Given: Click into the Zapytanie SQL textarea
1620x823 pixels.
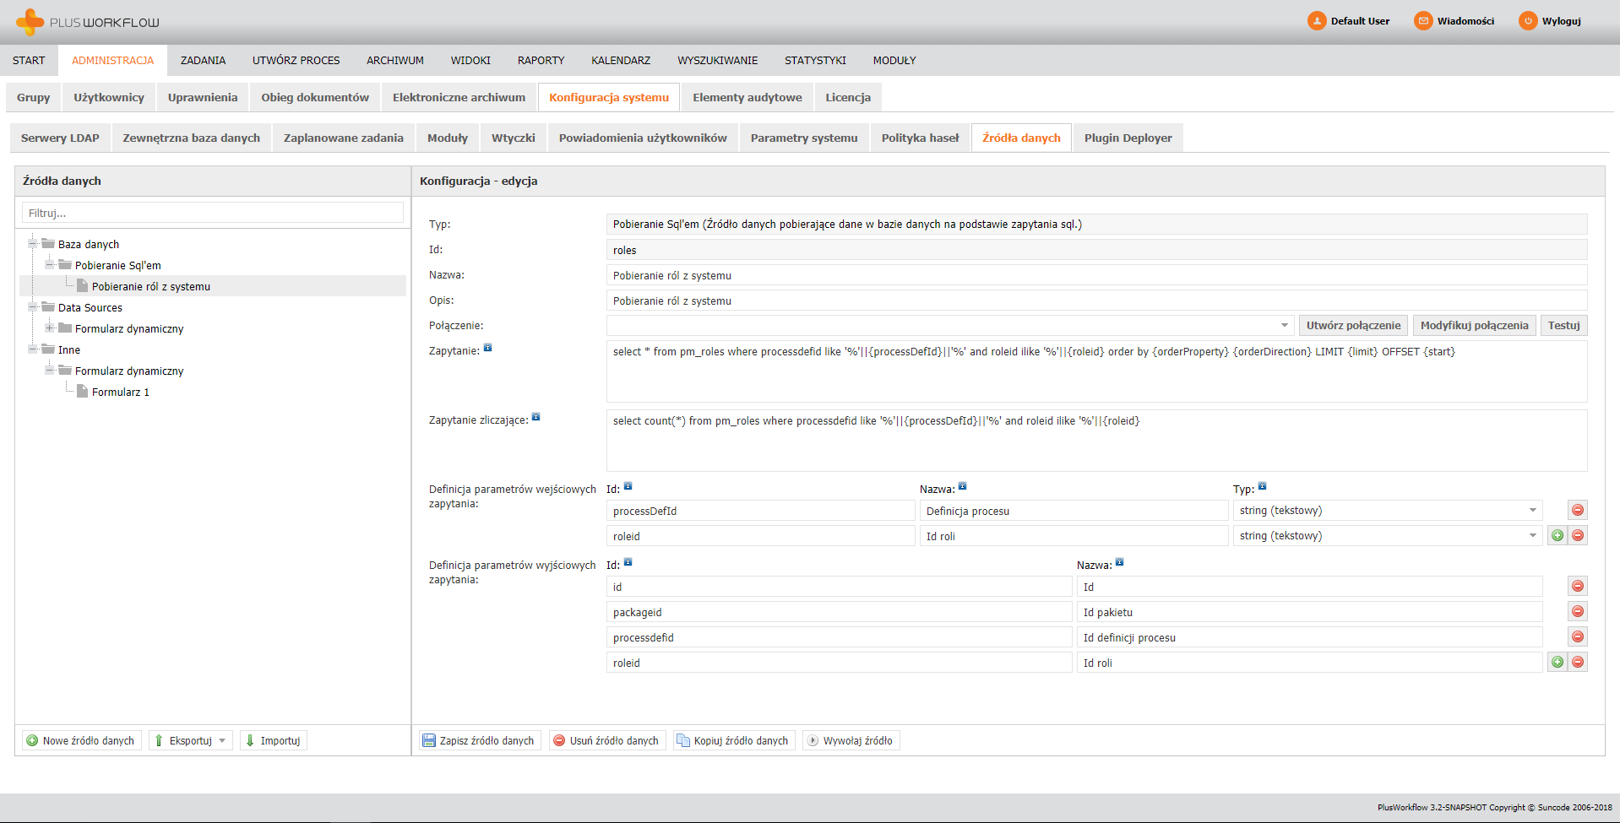Looking at the screenshot, I should [x=1096, y=371].
